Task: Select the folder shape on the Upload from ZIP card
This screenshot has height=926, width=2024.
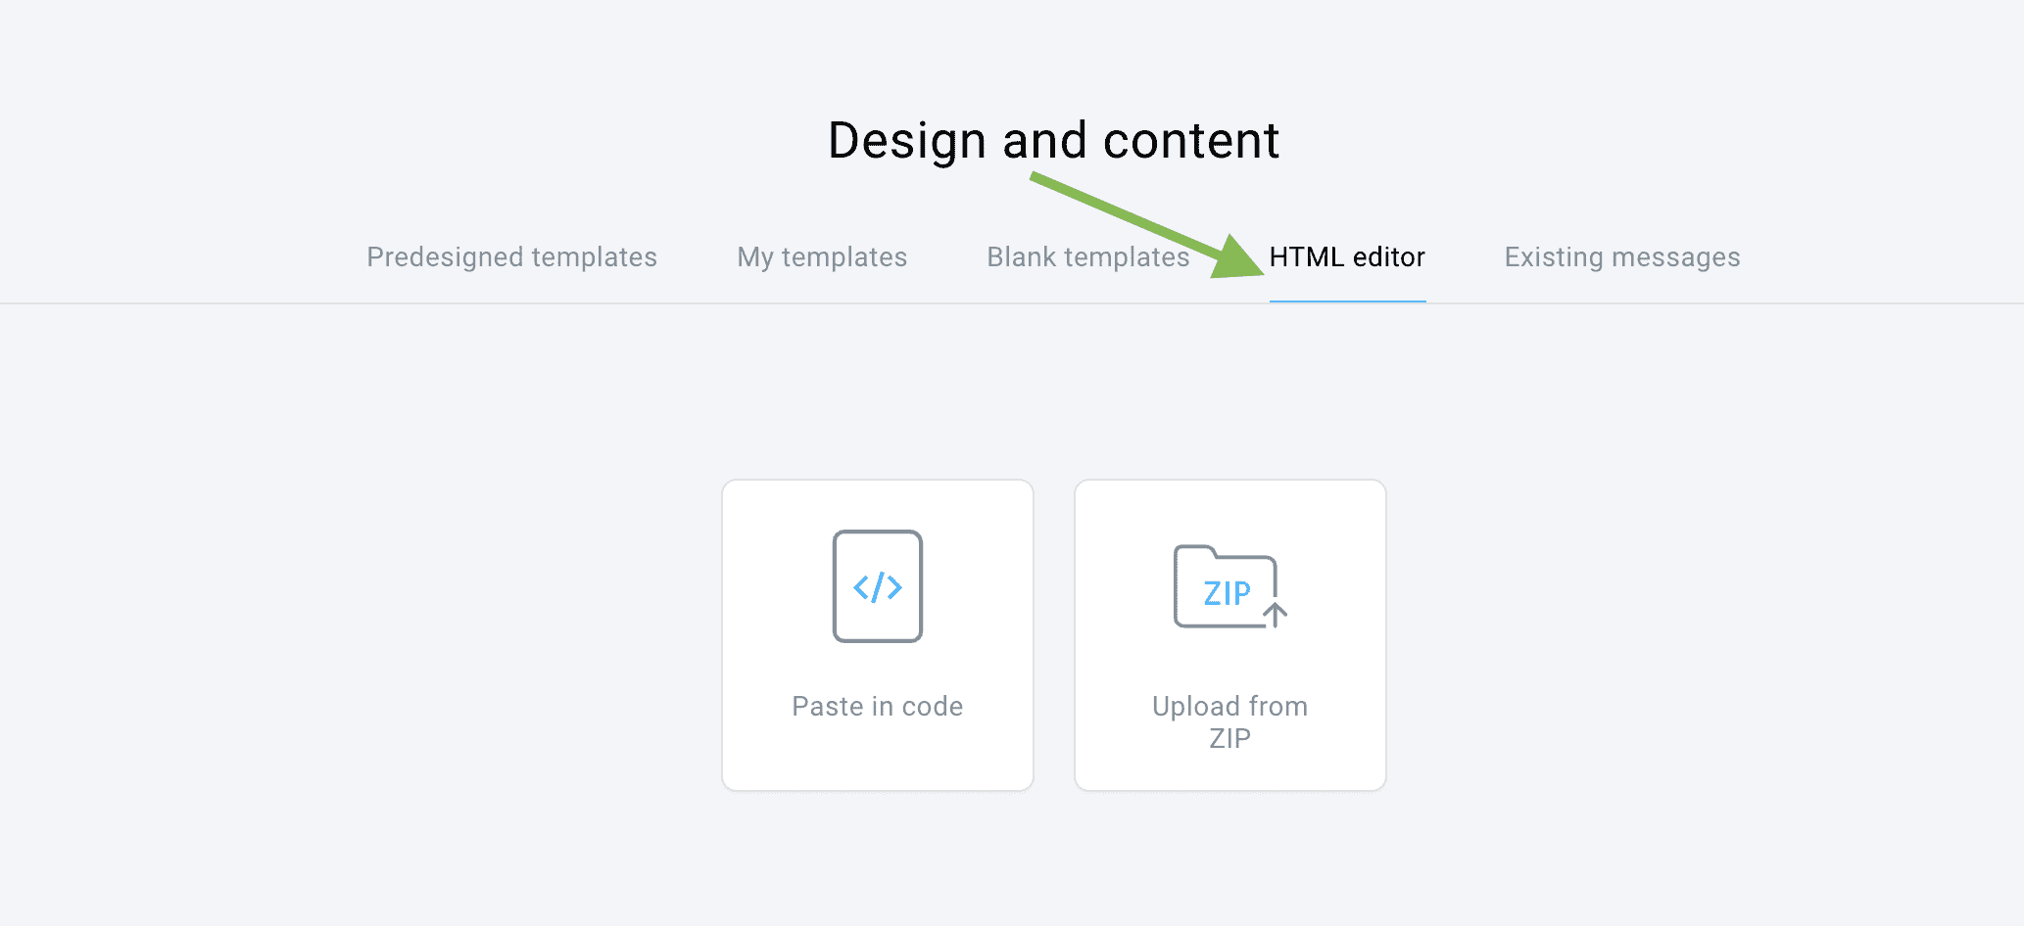Action: 1223,587
